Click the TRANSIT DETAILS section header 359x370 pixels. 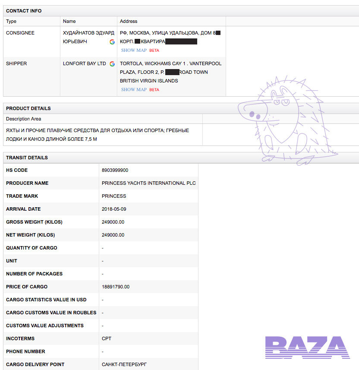point(27,158)
